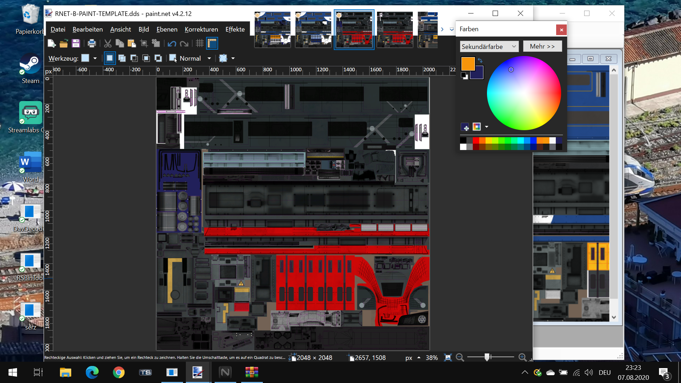Save the image with the floppy icon

point(76,44)
